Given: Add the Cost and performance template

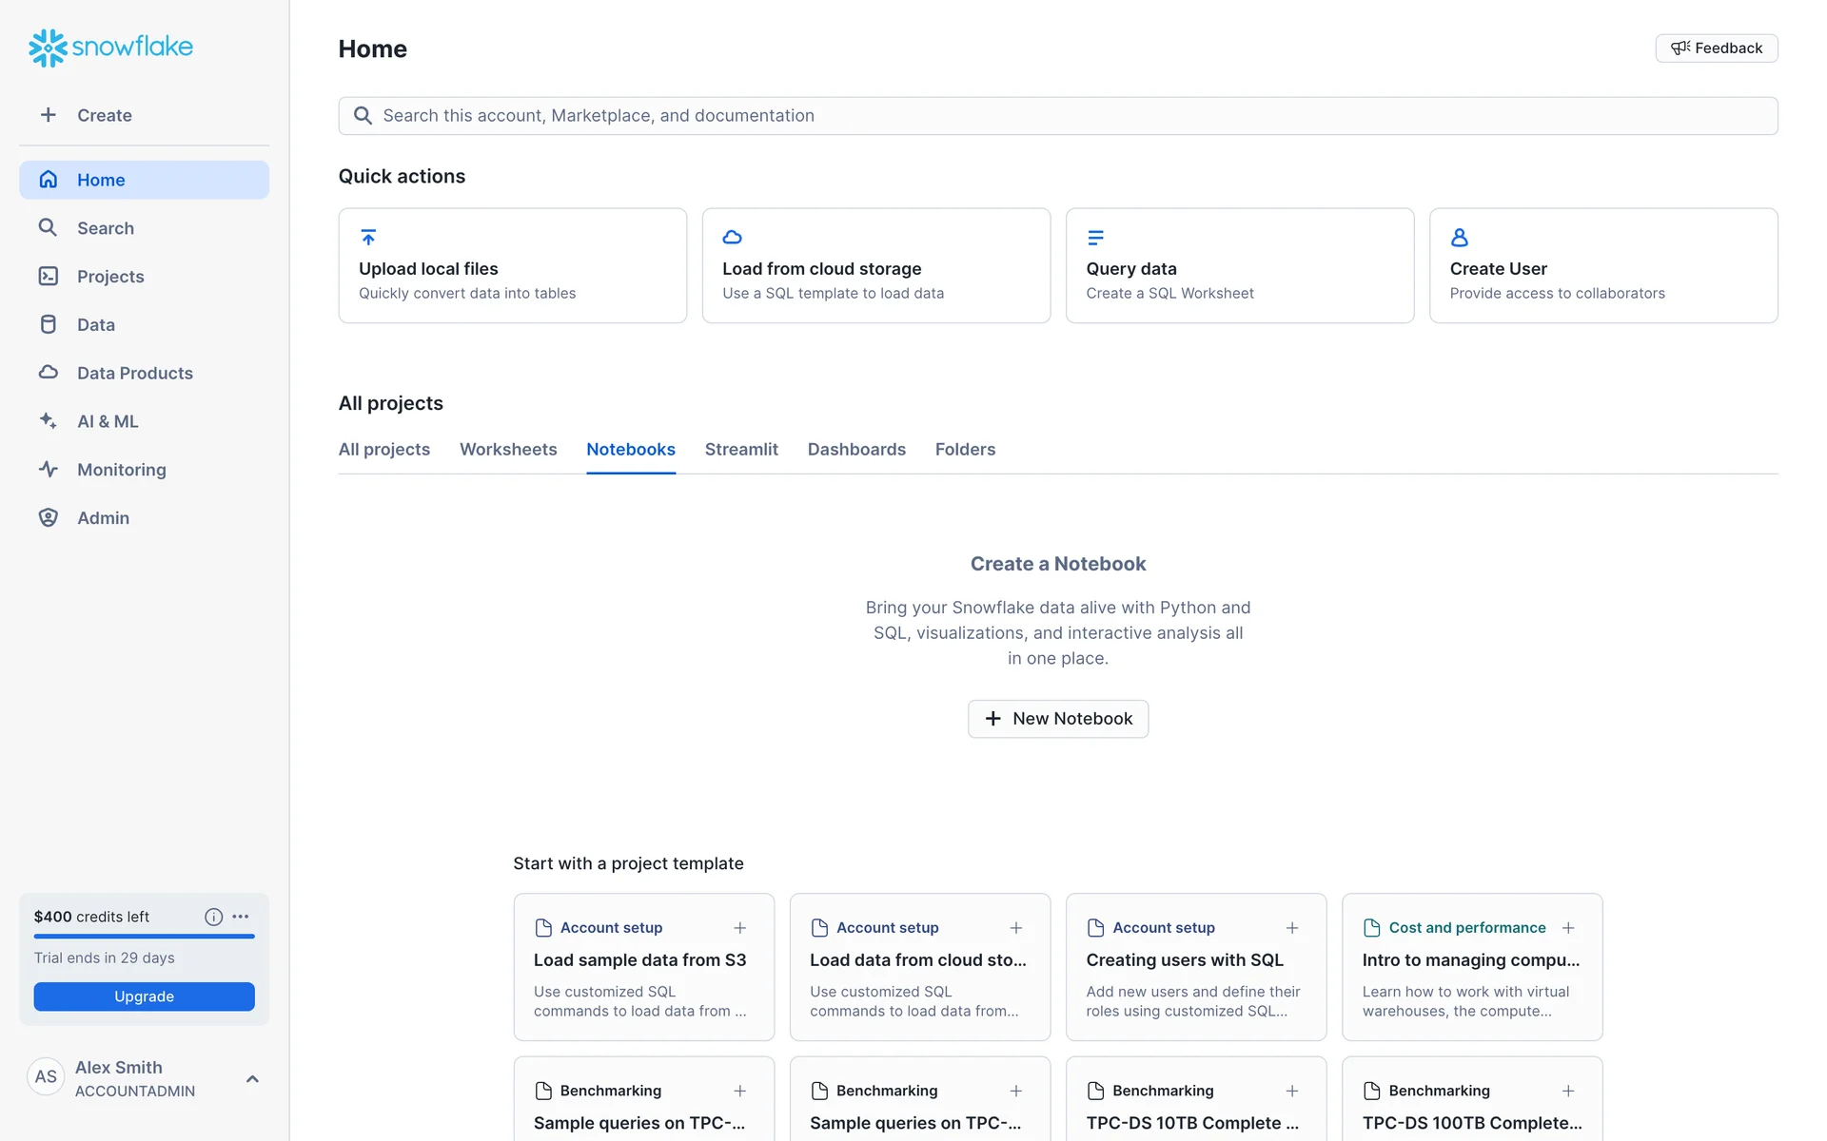Looking at the screenshot, I should tap(1568, 928).
